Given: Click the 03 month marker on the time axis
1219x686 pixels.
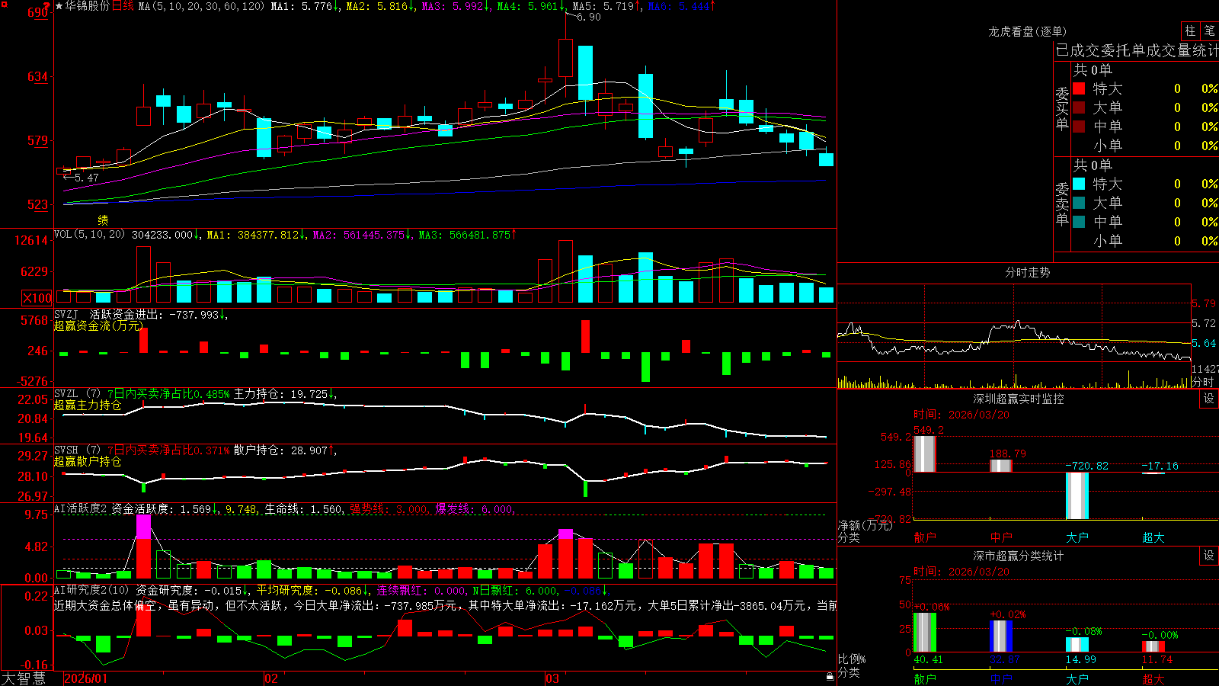Looking at the screenshot, I should click(552, 678).
